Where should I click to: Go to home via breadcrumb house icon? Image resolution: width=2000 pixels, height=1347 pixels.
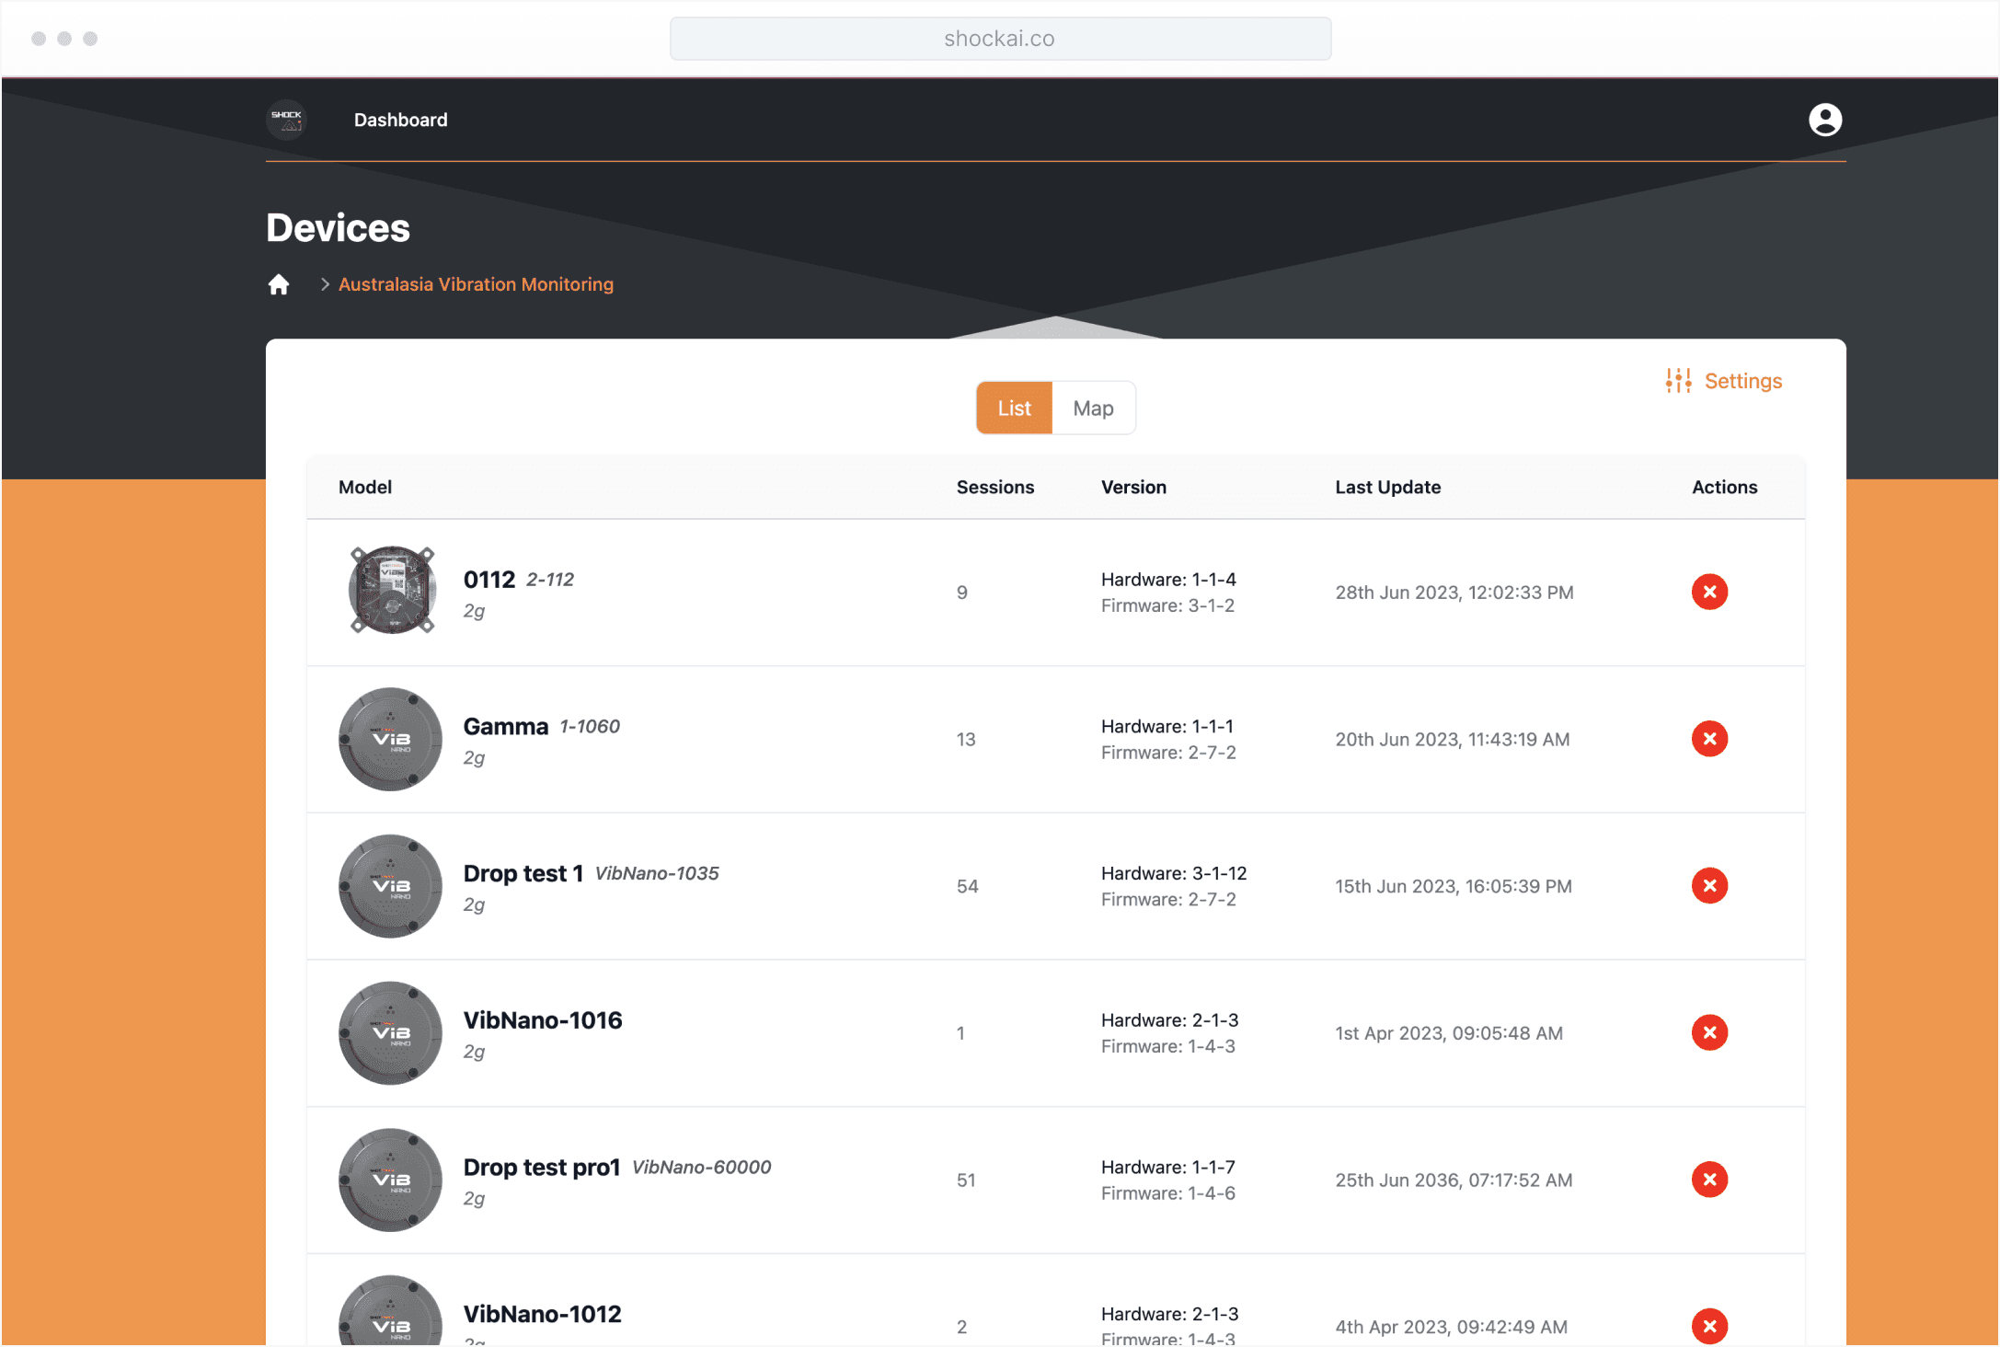[279, 284]
